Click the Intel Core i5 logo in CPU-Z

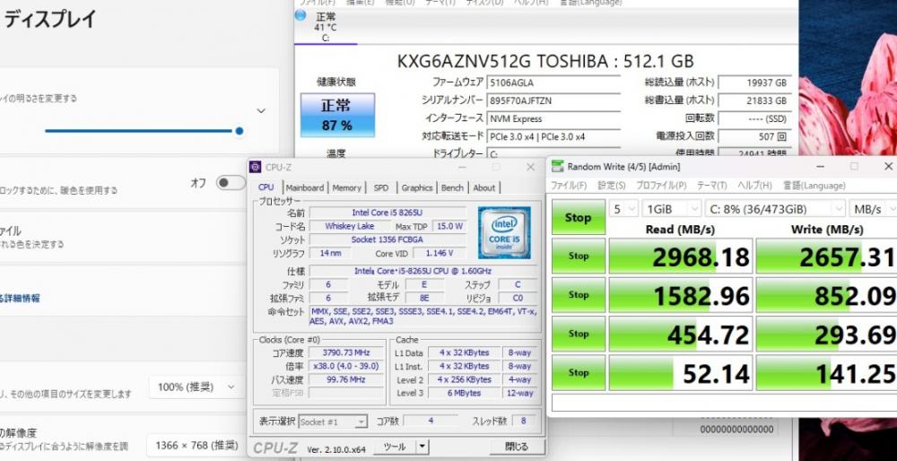[504, 232]
